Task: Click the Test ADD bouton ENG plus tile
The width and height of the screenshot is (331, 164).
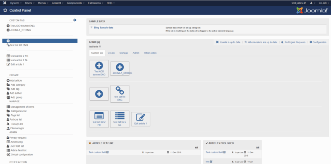Action: pyautogui.click(x=99, y=68)
